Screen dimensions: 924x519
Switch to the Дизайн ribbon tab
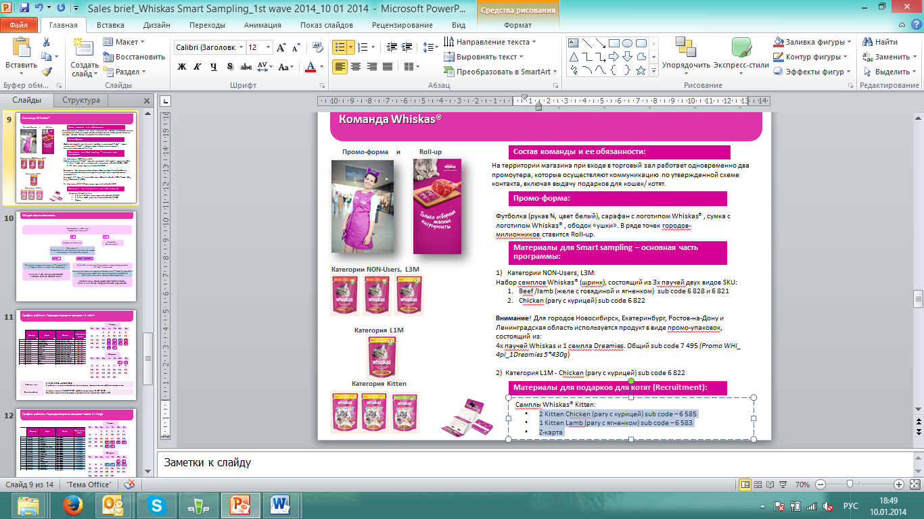(157, 25)
